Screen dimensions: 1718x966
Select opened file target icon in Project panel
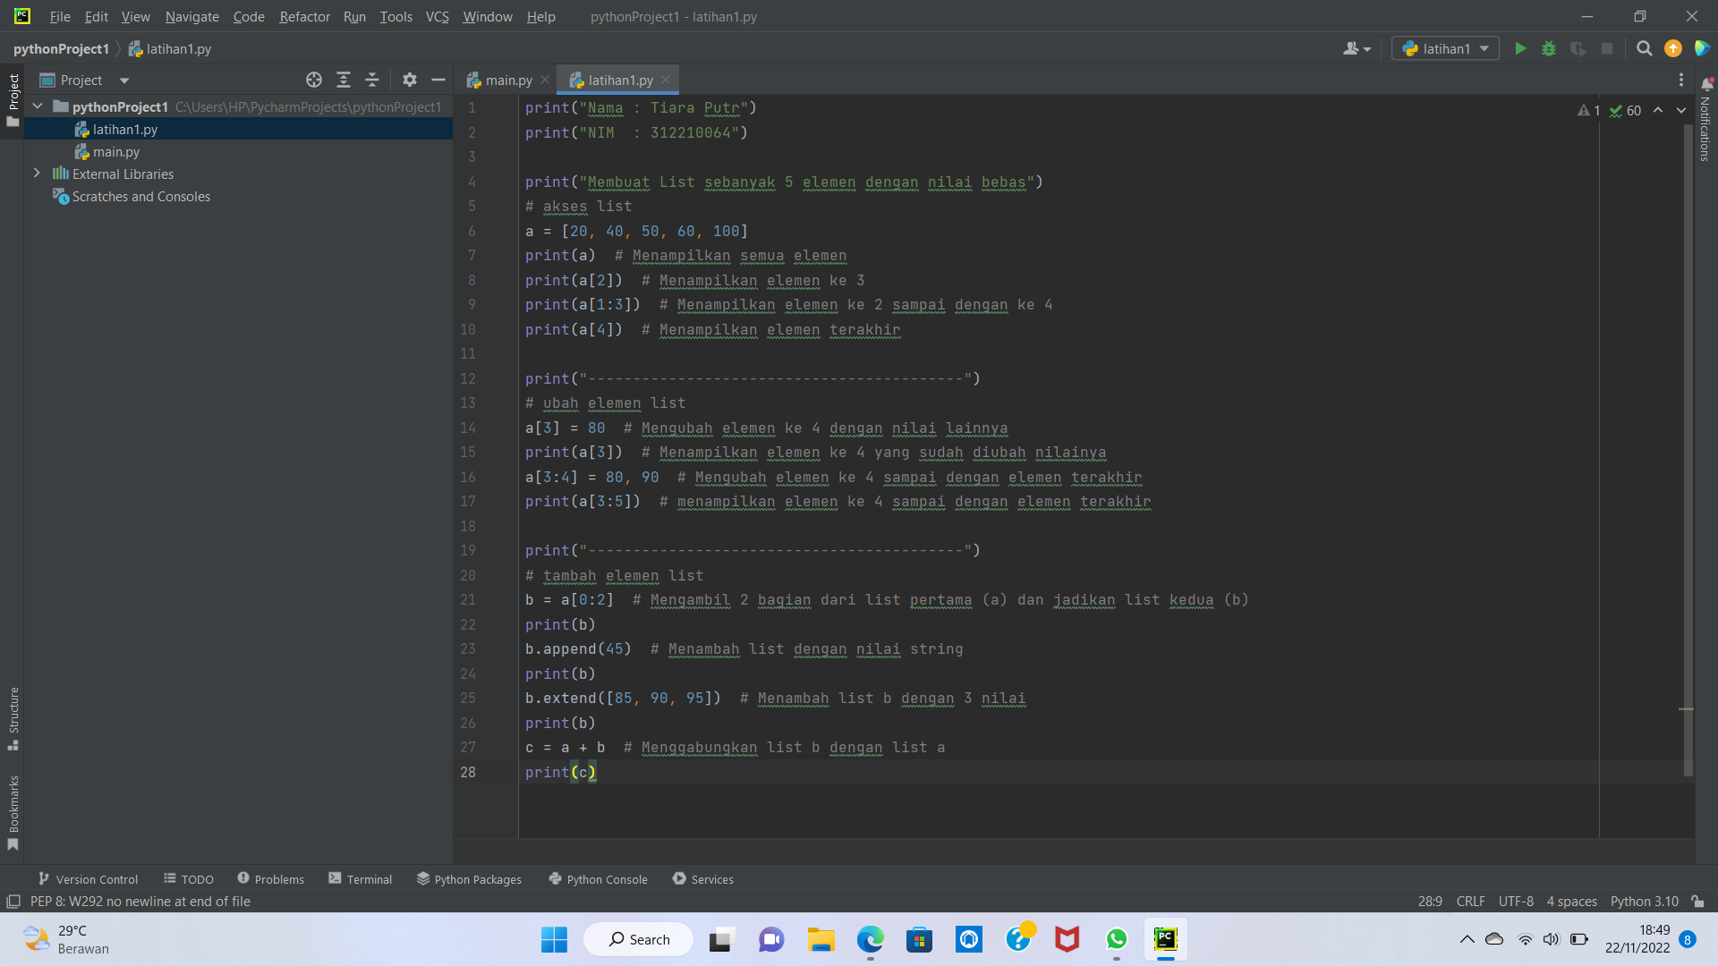(314, 80)
